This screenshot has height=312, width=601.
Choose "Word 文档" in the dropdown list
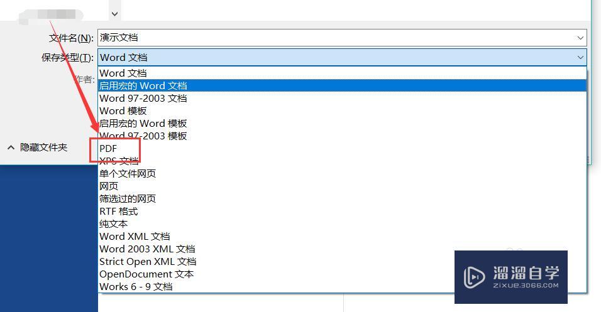(342, 73)
